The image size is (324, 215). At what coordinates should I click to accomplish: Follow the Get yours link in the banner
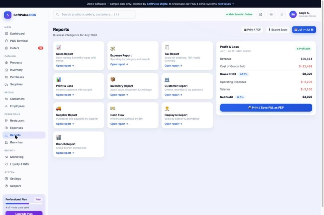(226, 4)
